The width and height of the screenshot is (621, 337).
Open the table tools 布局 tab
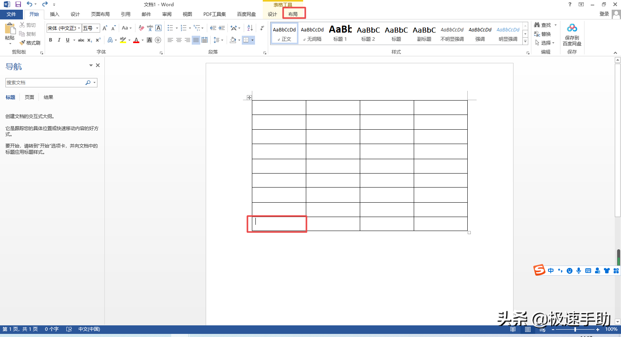293,14
